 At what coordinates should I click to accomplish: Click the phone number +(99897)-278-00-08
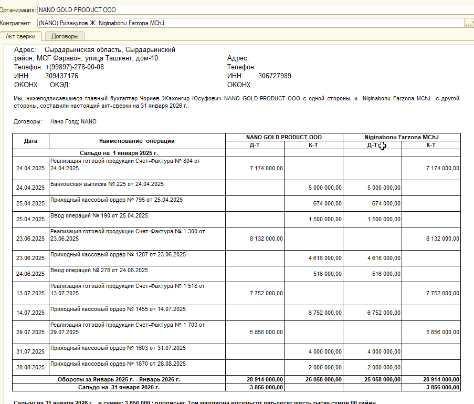75,67
